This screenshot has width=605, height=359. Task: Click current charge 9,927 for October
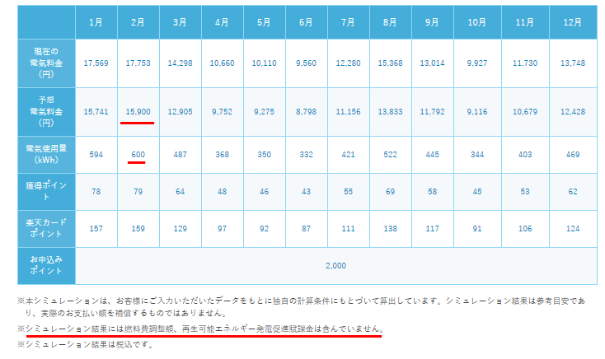477,63
